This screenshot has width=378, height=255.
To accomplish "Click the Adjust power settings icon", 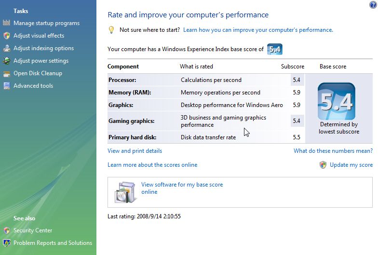I will tap(7, 61).
